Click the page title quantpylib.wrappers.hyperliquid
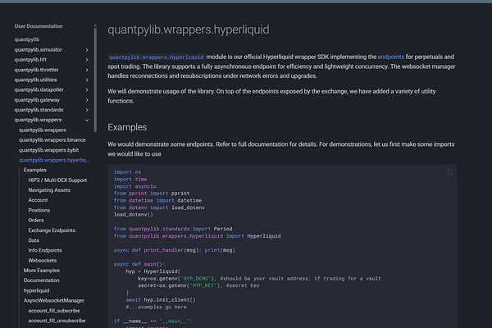Image resolution: width=492 pixels, height=328 pixels. pos(189,30)
